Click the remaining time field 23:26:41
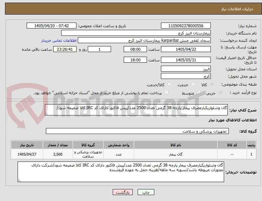Image resolution: width=262 pixels, height=201 pixels. 65,49
